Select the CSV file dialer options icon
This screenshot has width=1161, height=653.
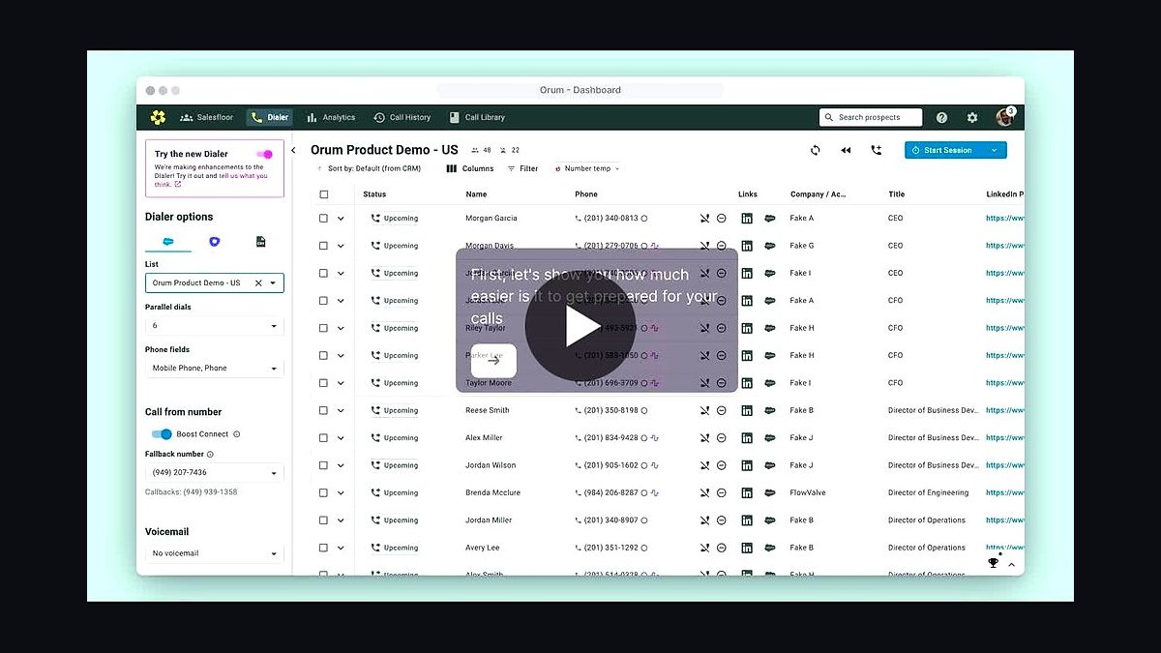260,241
